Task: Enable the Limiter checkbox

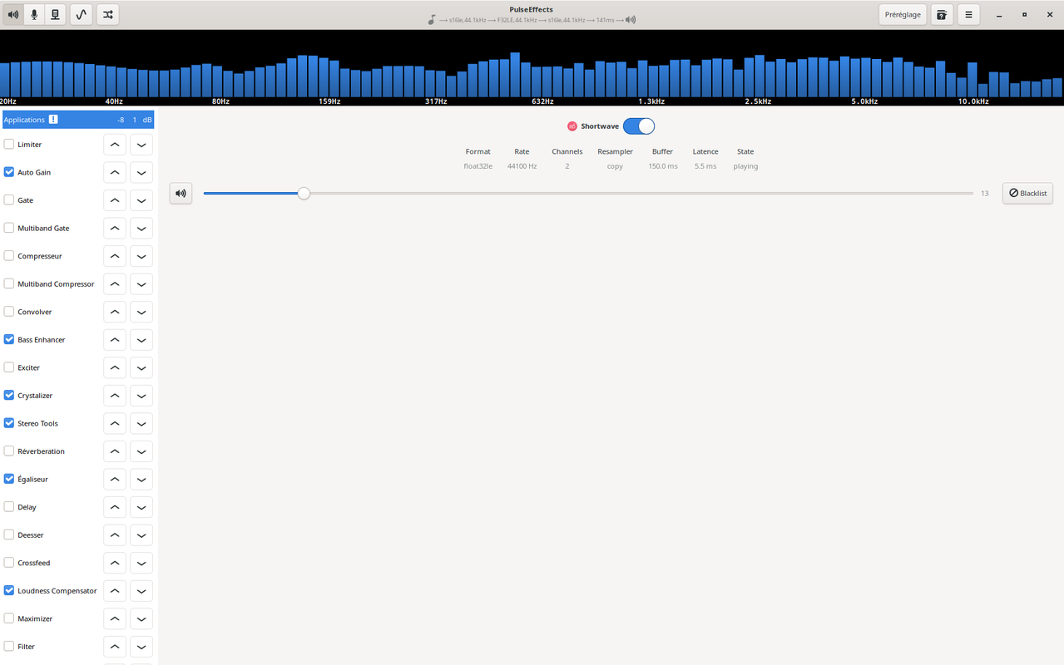Action: click(x=9, y=145)
